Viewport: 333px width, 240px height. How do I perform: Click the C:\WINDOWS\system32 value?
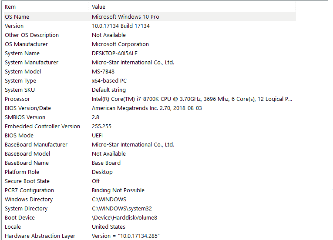click(x=122, y=208)
